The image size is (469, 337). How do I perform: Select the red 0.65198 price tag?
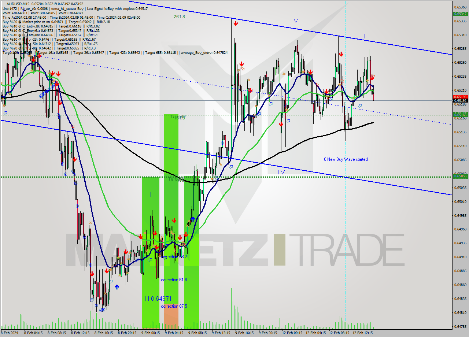[x=461, y=97]
